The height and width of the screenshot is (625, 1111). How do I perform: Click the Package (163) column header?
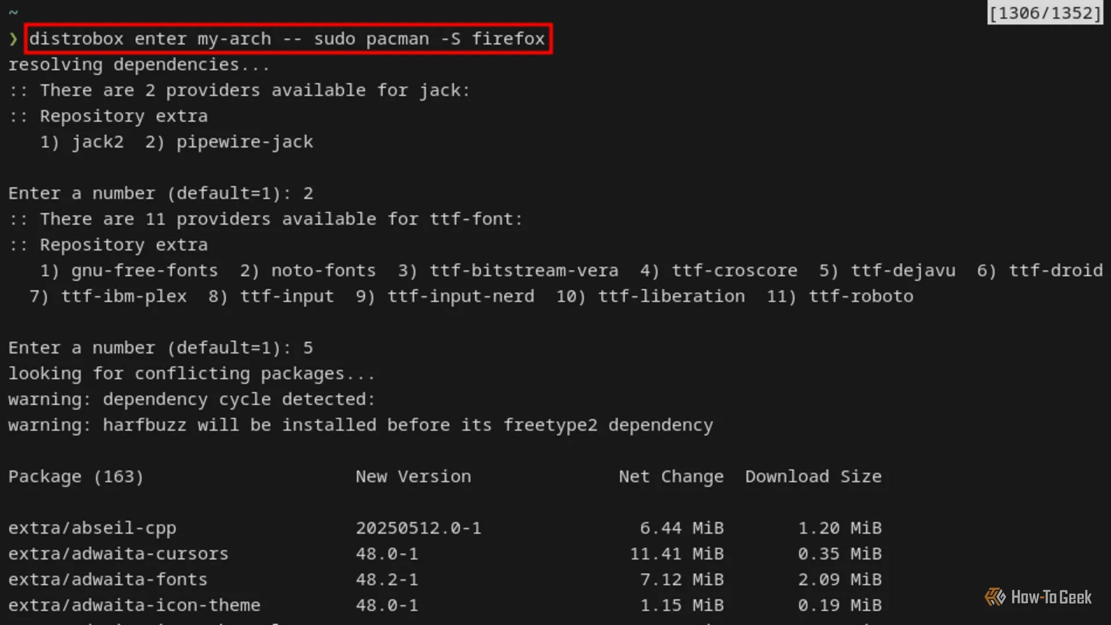(76, 476)
